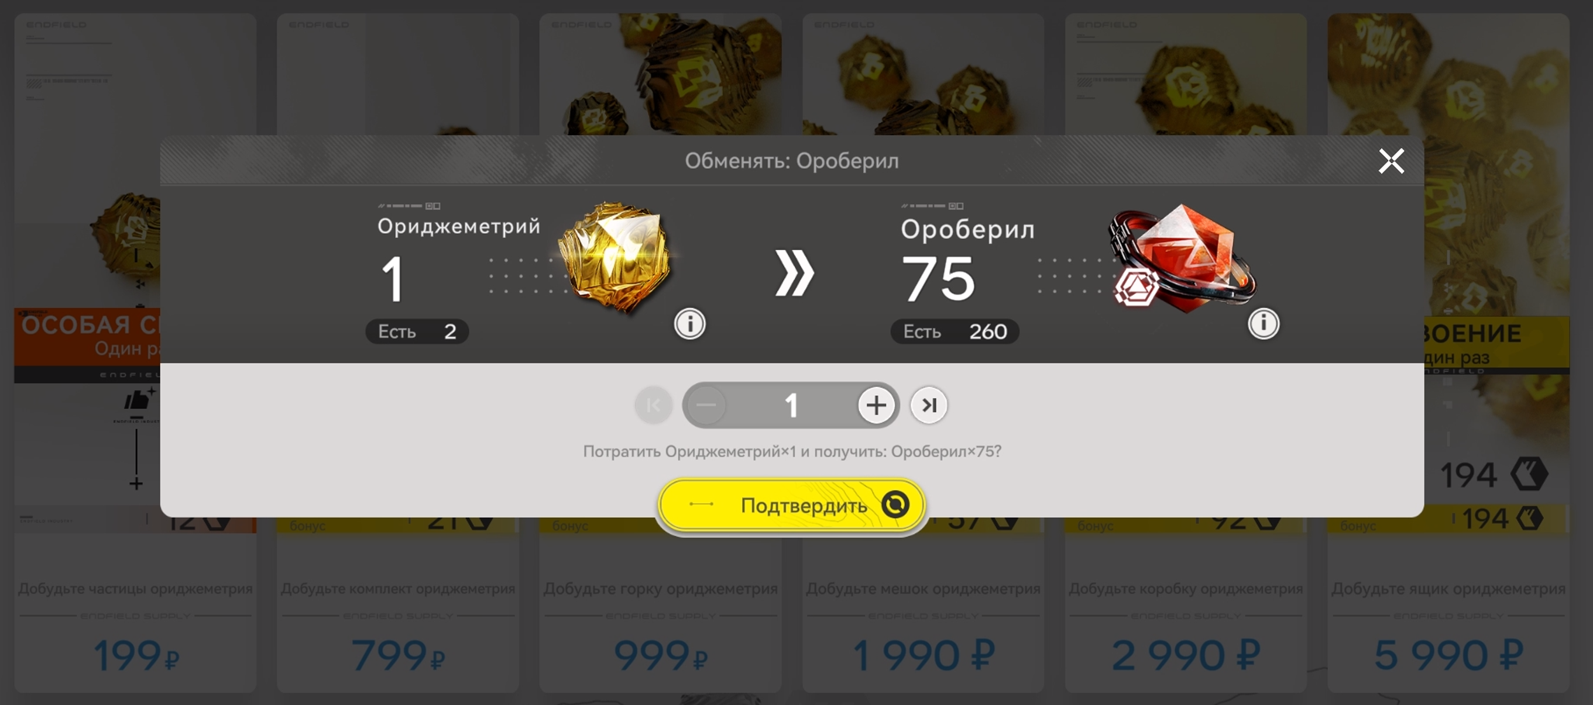Select the 999 ₽ origeometry pack

pyautogui.click(x=661, y=655)
